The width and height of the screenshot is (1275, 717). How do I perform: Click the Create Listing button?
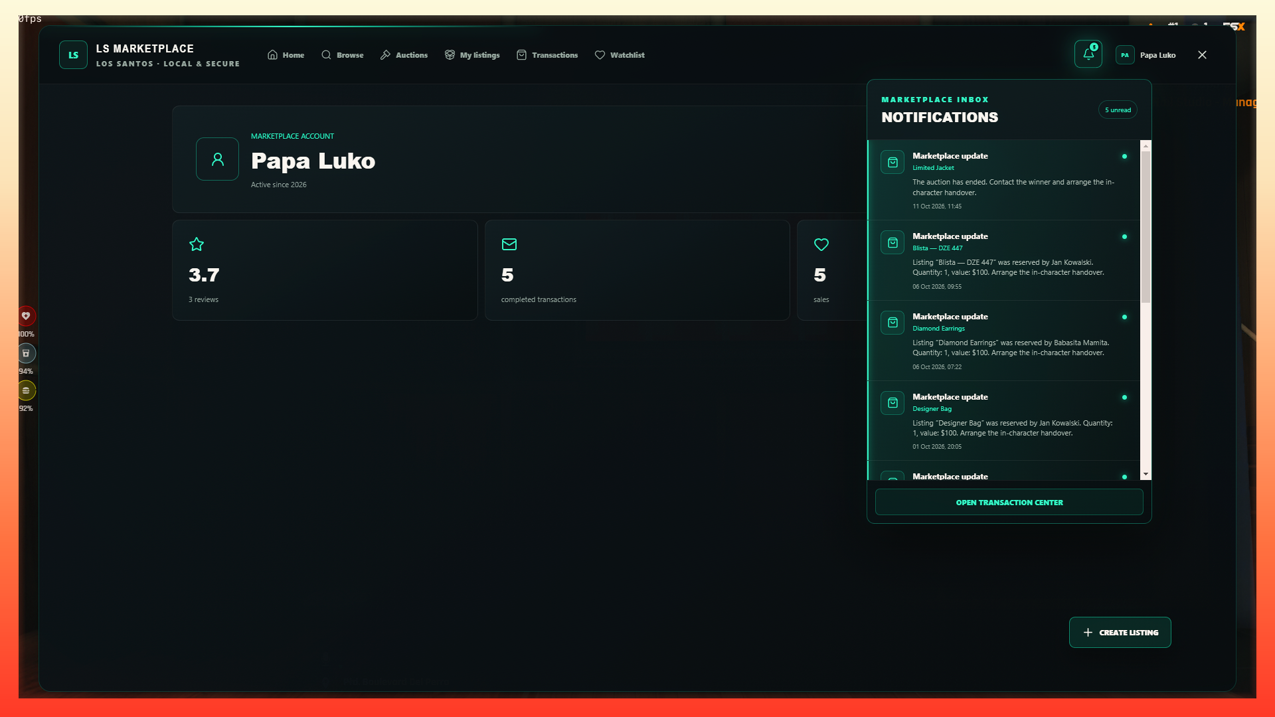point(1120,633)
